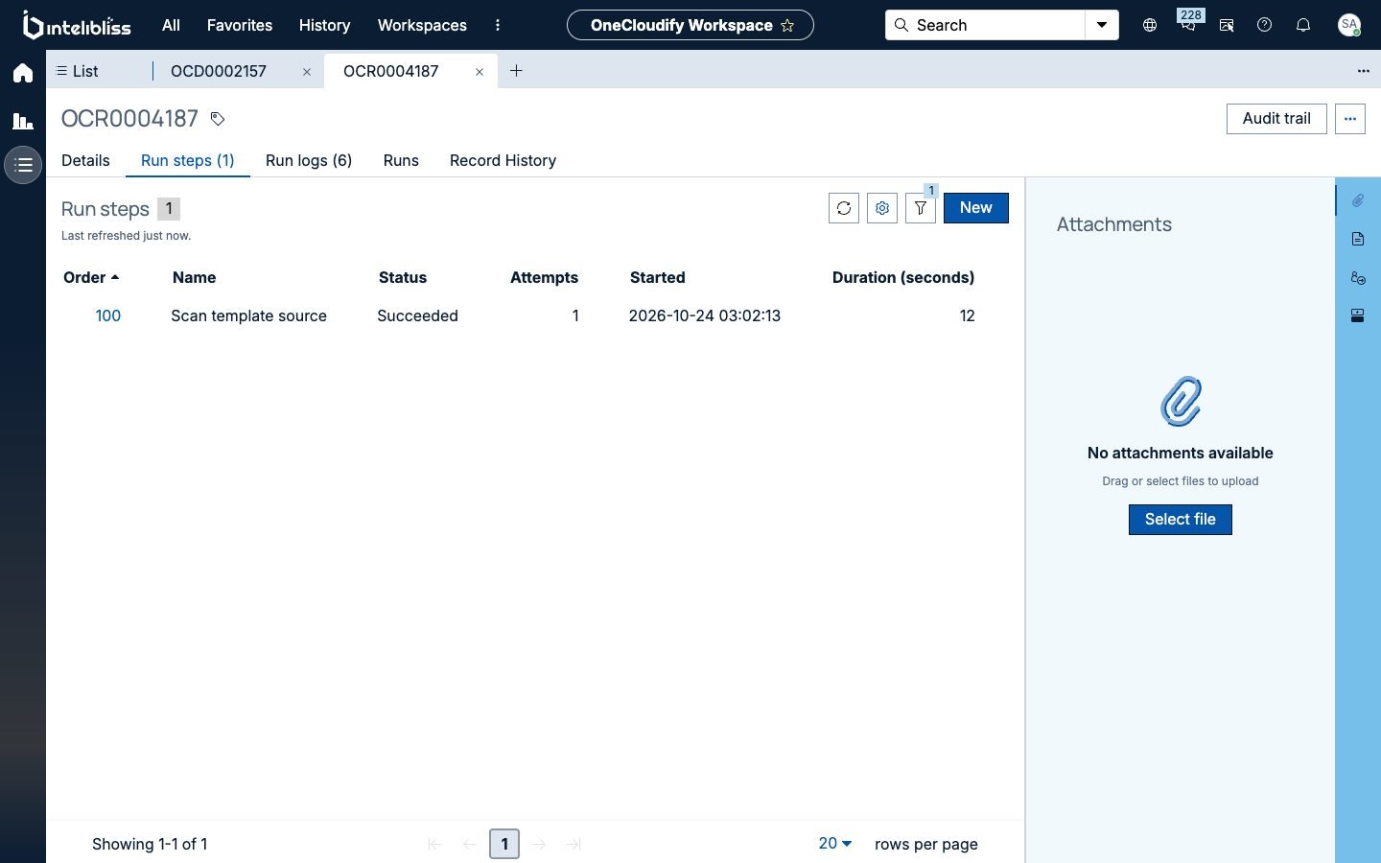Close the OCR0004187 tab
Image resolution: width=1381 pixels, height=863 pixels.
click(x=480, y=72)
